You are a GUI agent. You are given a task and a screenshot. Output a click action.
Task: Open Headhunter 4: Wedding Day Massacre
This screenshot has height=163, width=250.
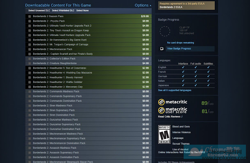pos(89,73)
